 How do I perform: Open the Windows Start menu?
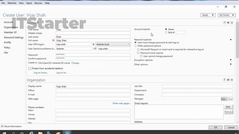pos(4,133)
